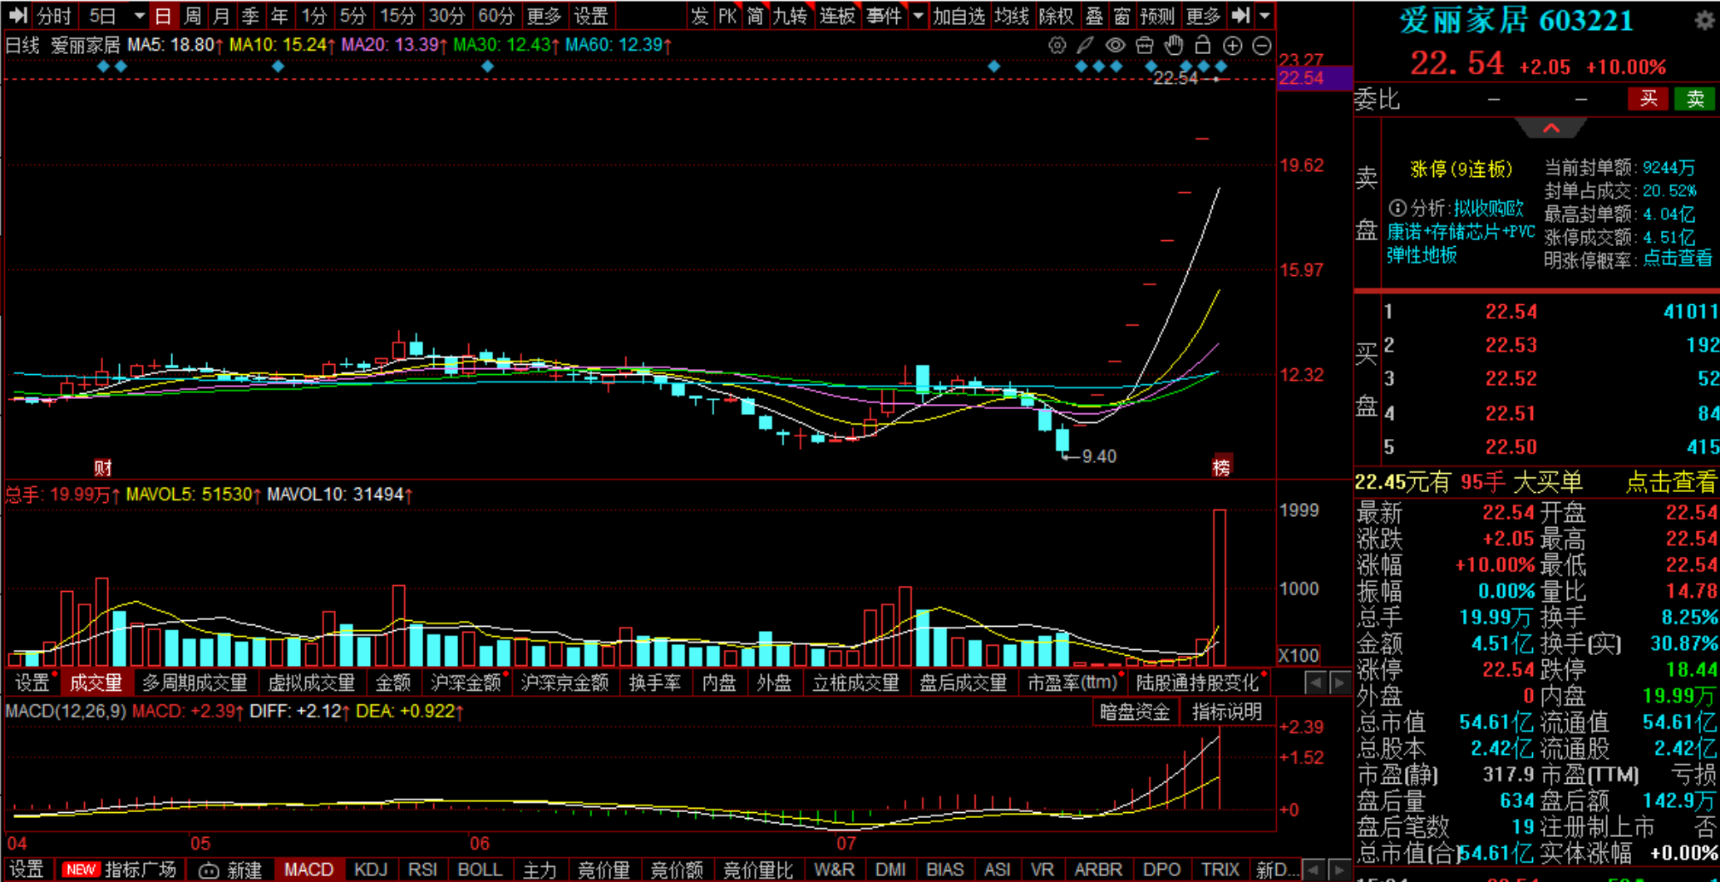Toggle the 窗 window option
The width and height of the screenshot is (1720, 882).
(1121, 15)
